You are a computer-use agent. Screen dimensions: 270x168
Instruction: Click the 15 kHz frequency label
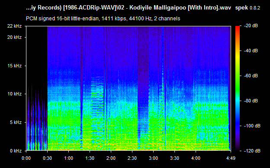[x=14, y=66]
